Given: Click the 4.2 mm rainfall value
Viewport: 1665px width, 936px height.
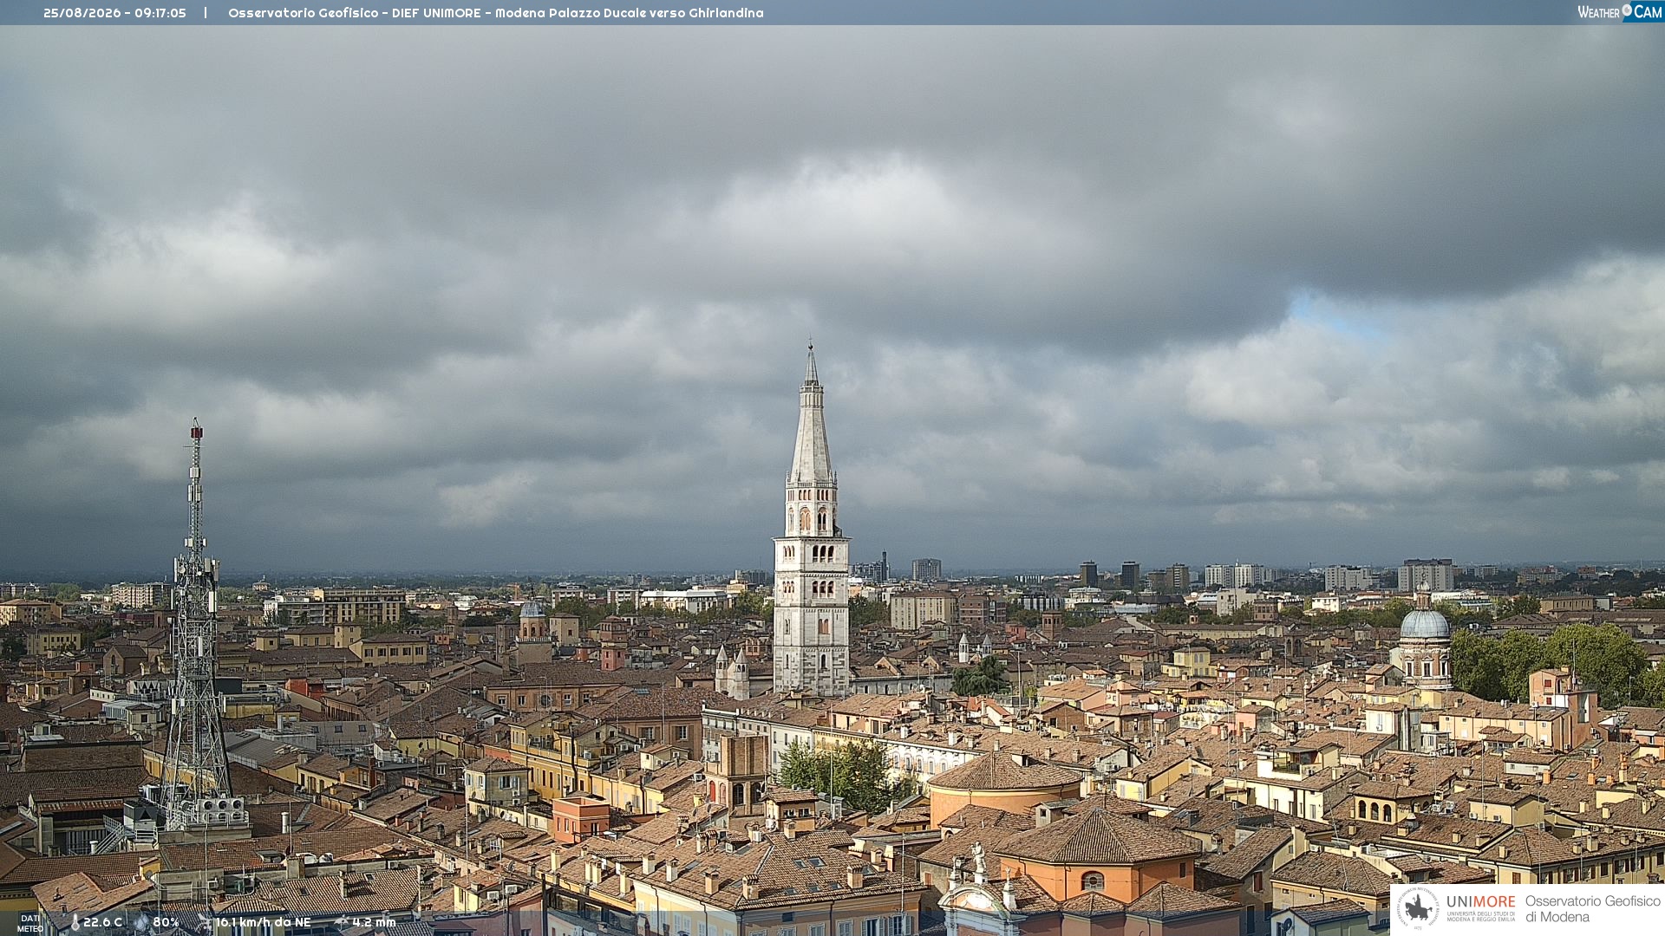Looking at the screenshot, I should click(374, 922).
